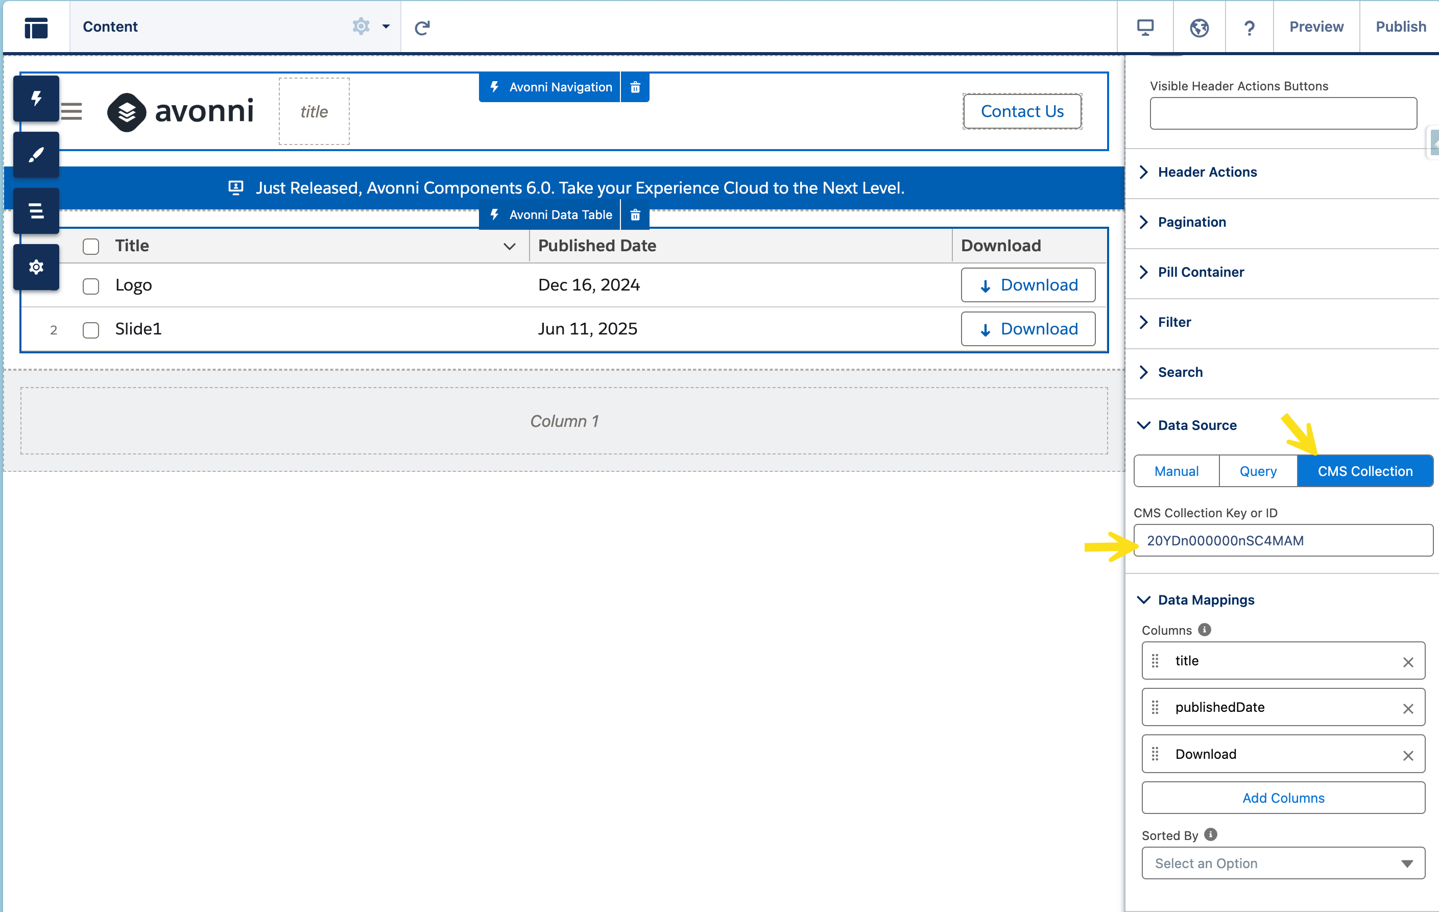Click the Add Columns button
The image size is (1439, 912).
[x=1282, y=798]
